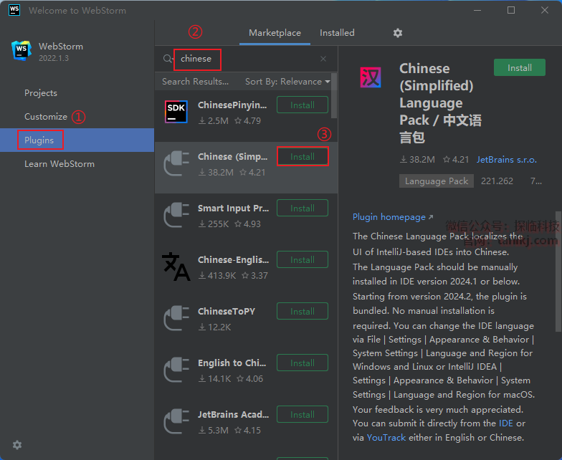This screenshot has height=460, width=562.
Task: Click the description pane vertical scrollbar
Action: [558, 272]
